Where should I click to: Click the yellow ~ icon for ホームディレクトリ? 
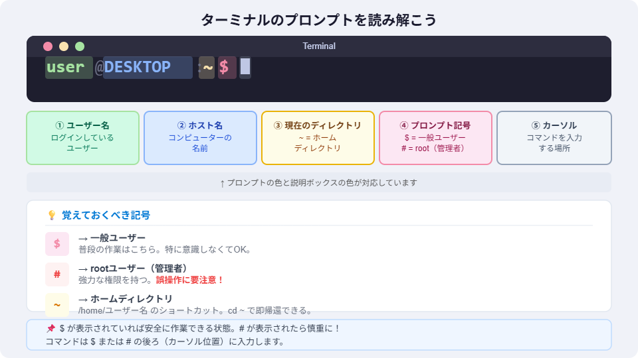tap(57, 304)
